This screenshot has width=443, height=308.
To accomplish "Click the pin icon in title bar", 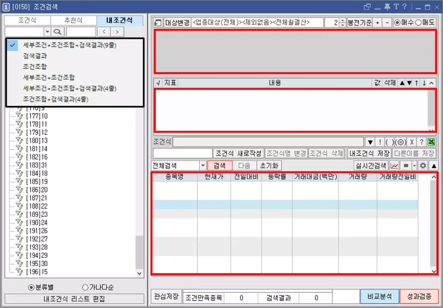I will [387, 7].
